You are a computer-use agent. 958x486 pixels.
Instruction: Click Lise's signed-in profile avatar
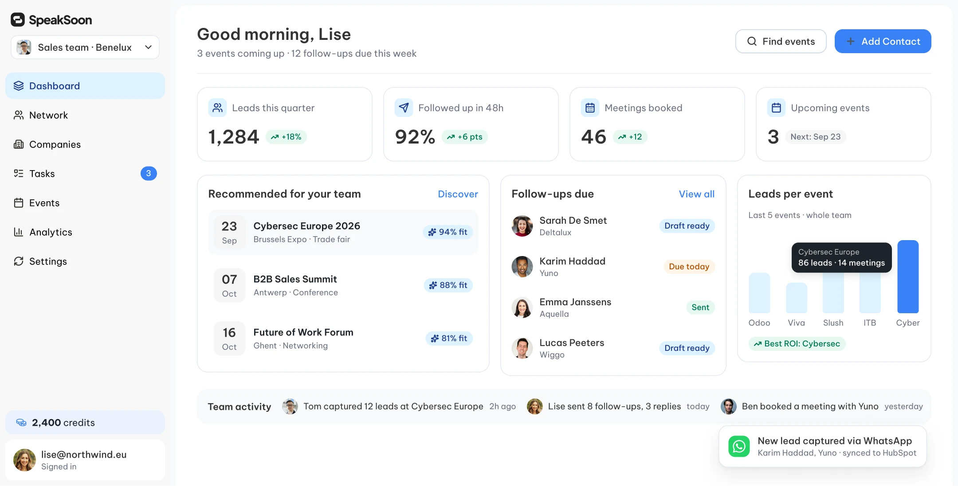coord(25,460)
